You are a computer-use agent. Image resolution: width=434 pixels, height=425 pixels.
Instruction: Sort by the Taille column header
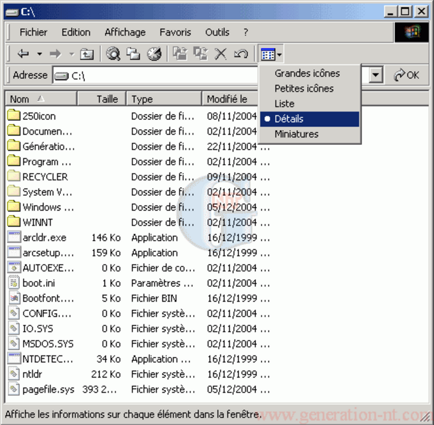[x=102, y=98]
